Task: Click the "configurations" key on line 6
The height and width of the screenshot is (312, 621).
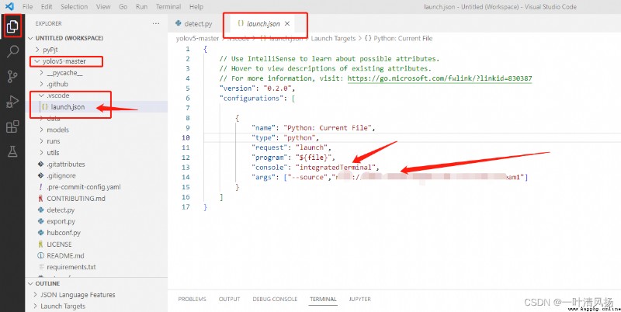Action: pyautogui.click(x=250, y=99)
